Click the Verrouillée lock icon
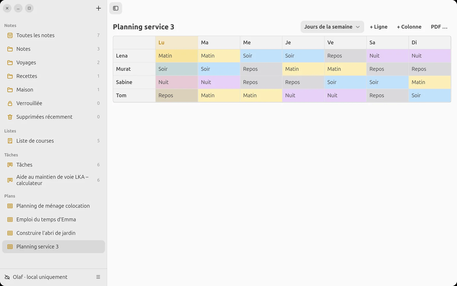This screenshot has width=457, height=286. [x=10, y=103]
